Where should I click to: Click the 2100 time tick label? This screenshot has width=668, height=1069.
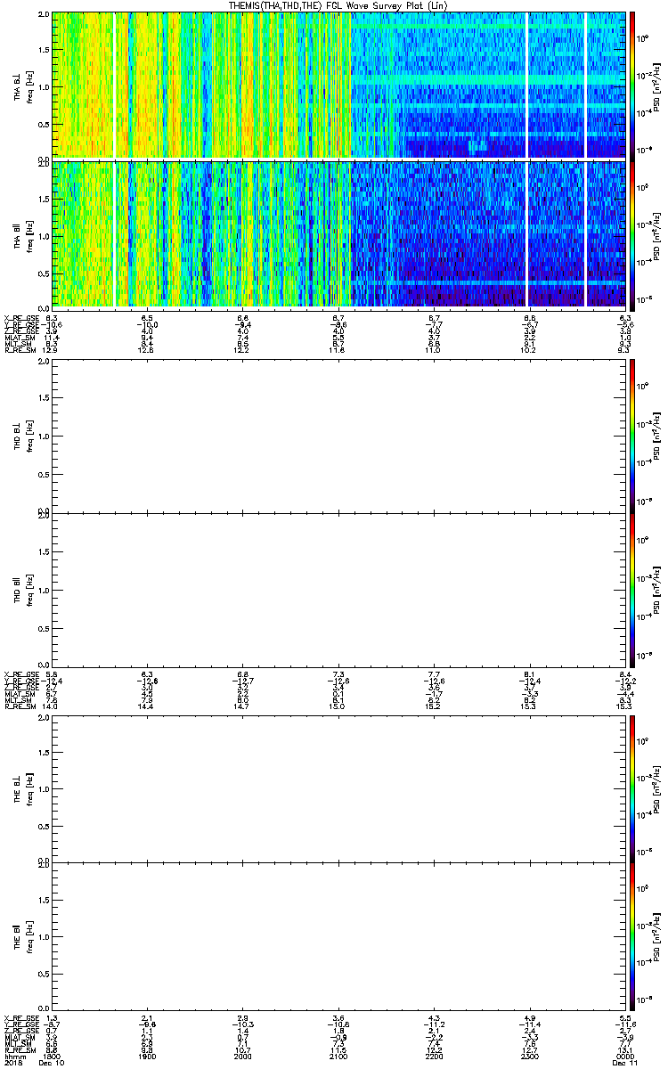(x=338, y=1057)
